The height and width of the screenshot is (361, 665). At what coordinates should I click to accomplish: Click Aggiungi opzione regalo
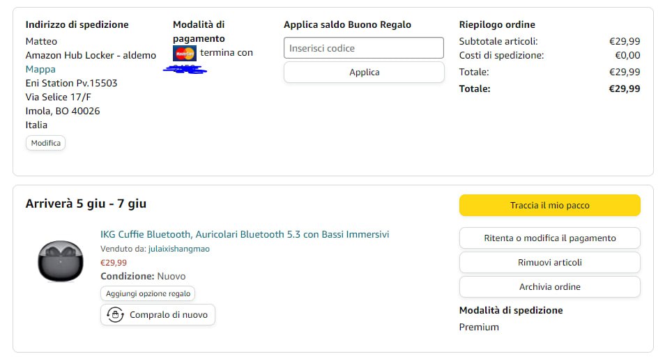[x=148, y=293]
